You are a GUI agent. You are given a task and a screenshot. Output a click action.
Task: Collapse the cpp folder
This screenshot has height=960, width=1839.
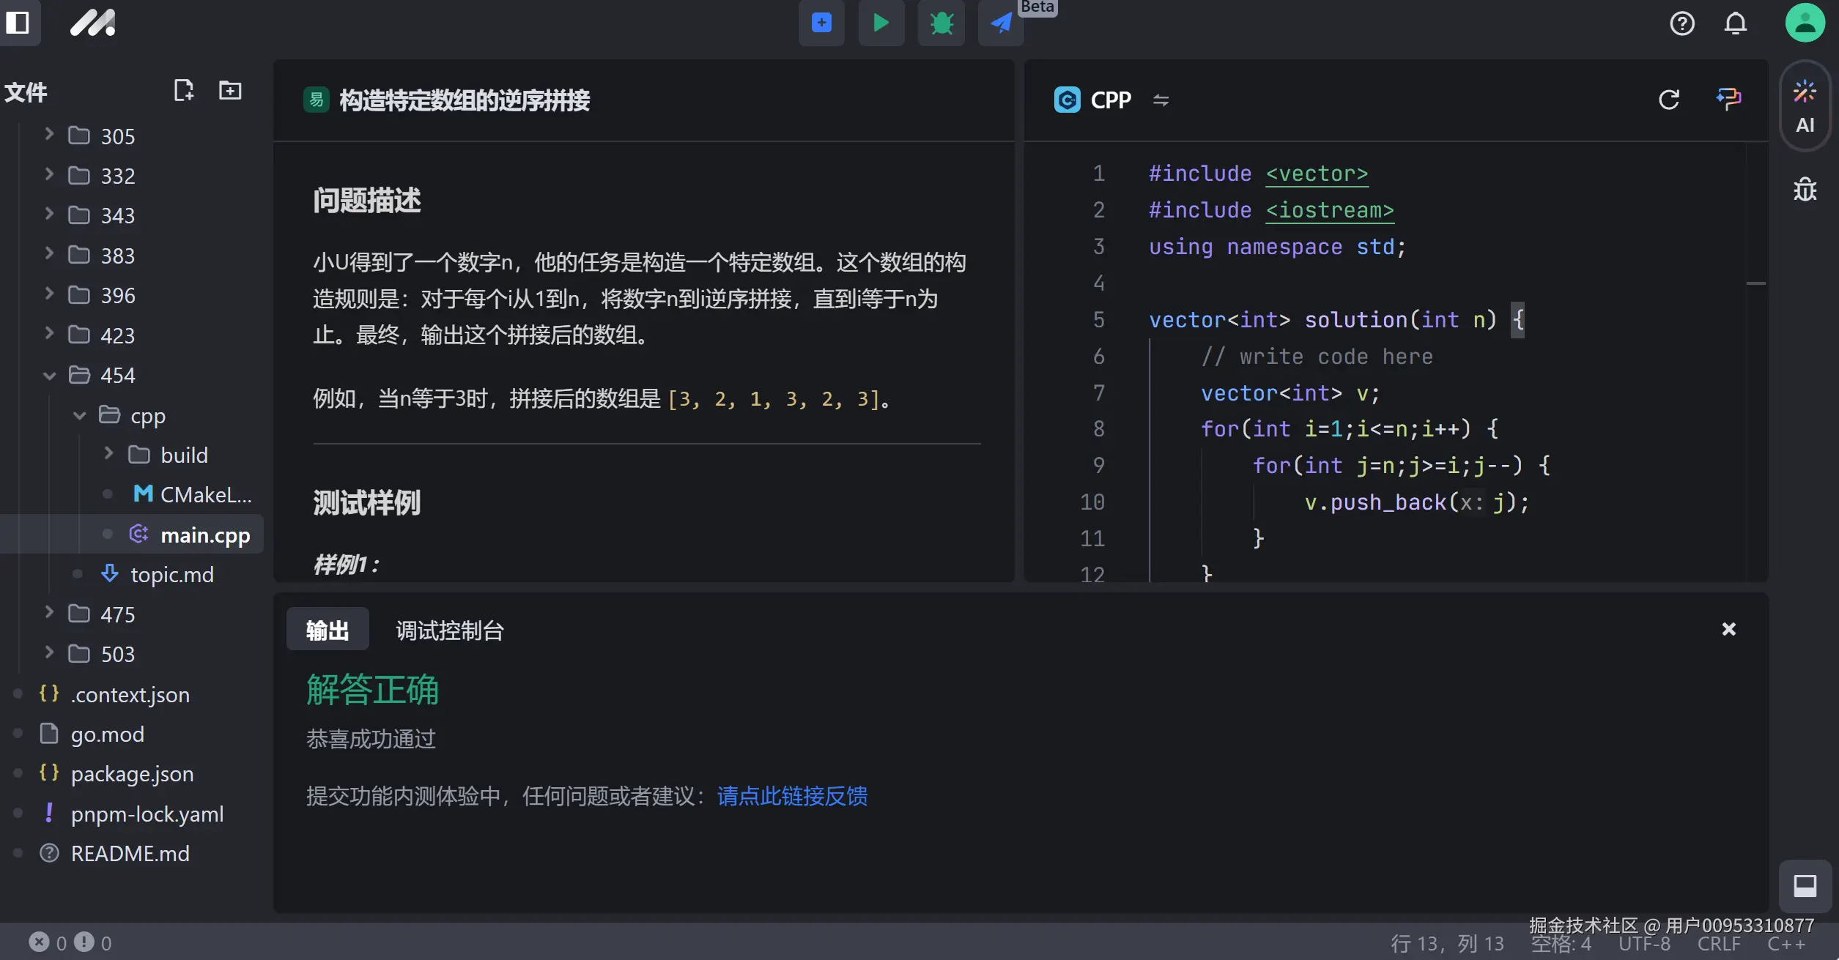tap(79, 415)
